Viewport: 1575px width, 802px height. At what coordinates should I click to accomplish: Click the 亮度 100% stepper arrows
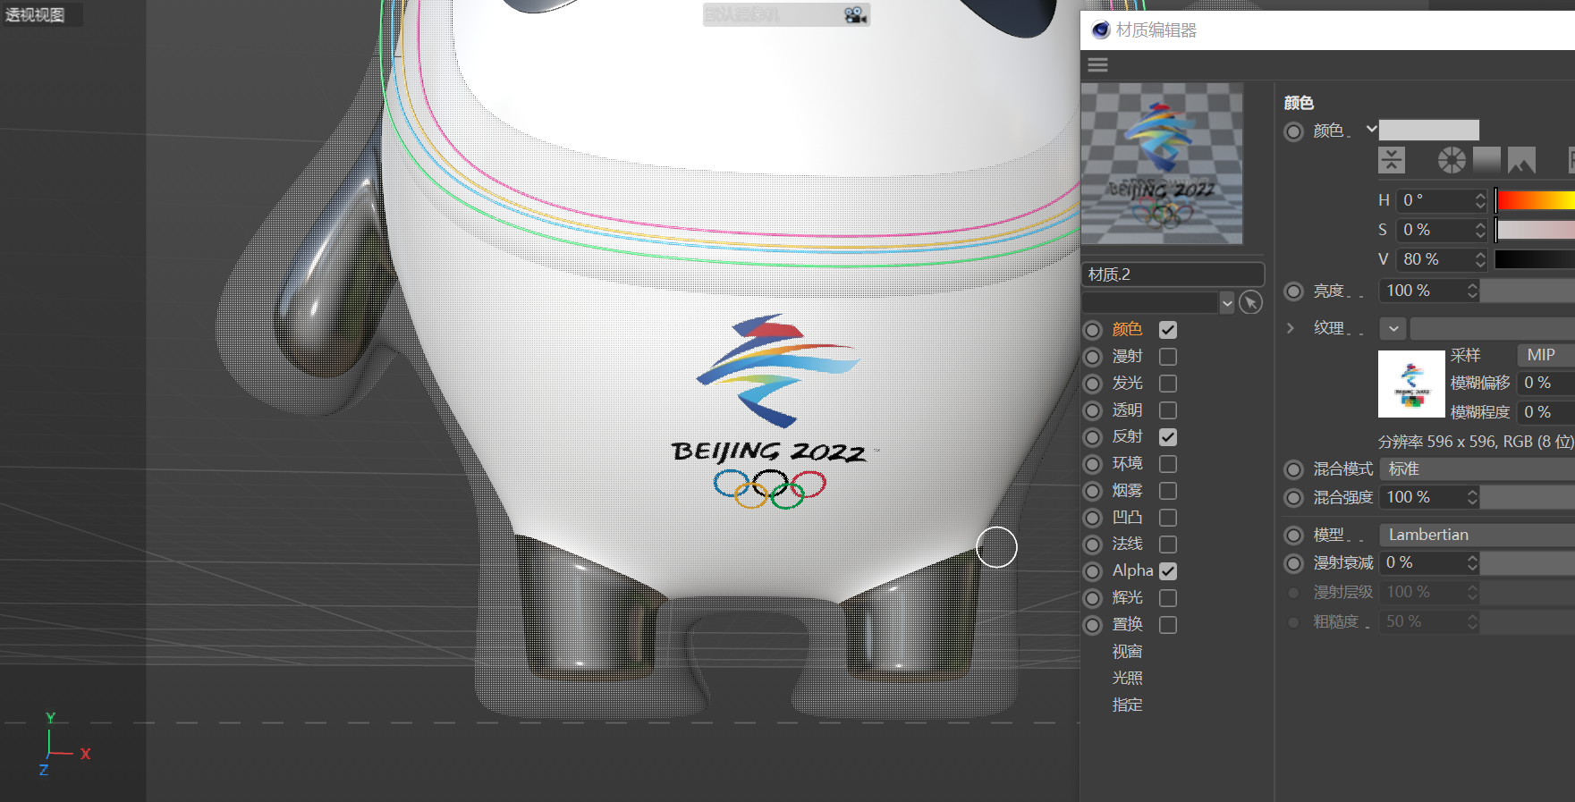click(1472, 291)
